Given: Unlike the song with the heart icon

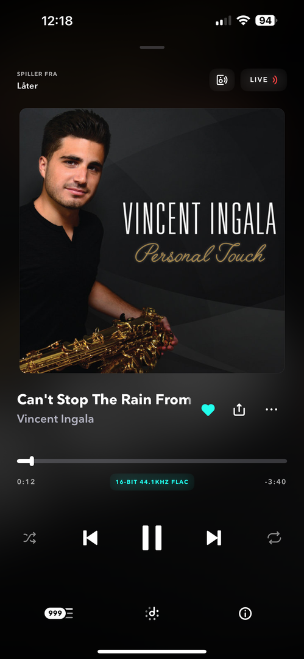Looking at the screenshot, I should coord(208,410).
